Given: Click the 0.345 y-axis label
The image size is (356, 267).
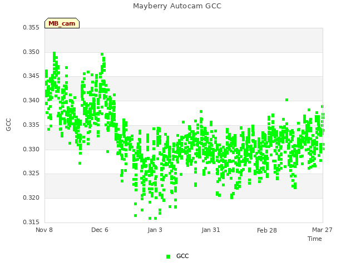Looking at the screenshot, I should (31, 76).
